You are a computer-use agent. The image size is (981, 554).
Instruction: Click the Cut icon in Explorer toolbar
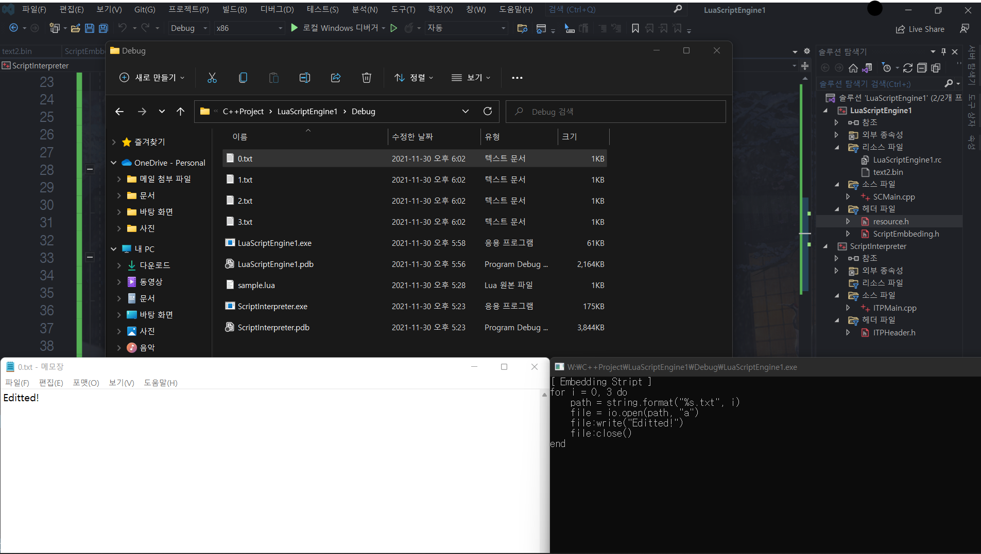click(x=212, y=78)
